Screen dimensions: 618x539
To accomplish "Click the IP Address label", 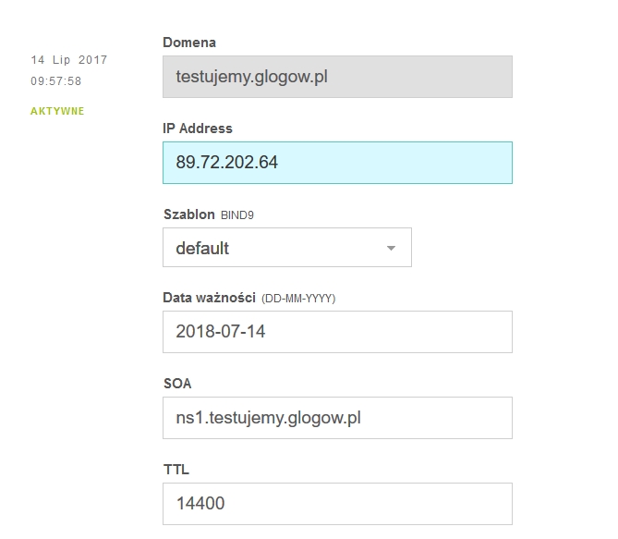I will (x=198, y=129).
